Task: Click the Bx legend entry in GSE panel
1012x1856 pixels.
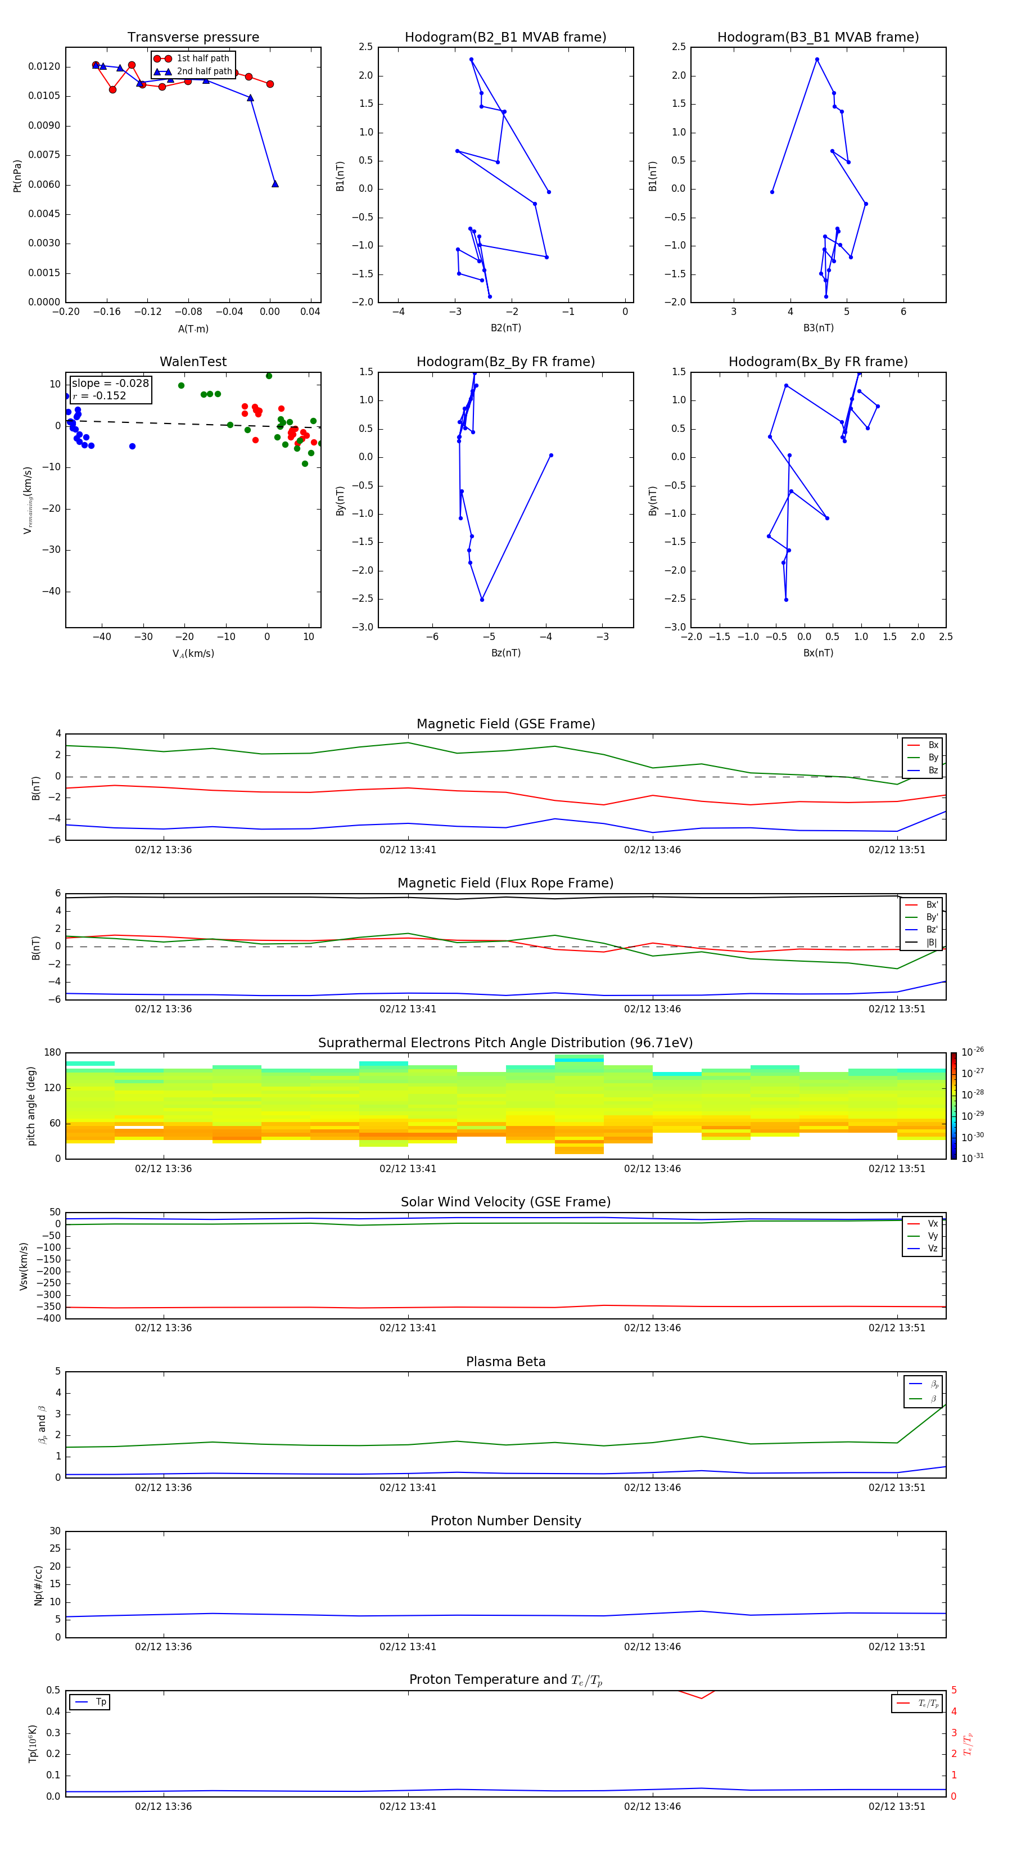Action: pyautogui.click(x=923, y=745)
